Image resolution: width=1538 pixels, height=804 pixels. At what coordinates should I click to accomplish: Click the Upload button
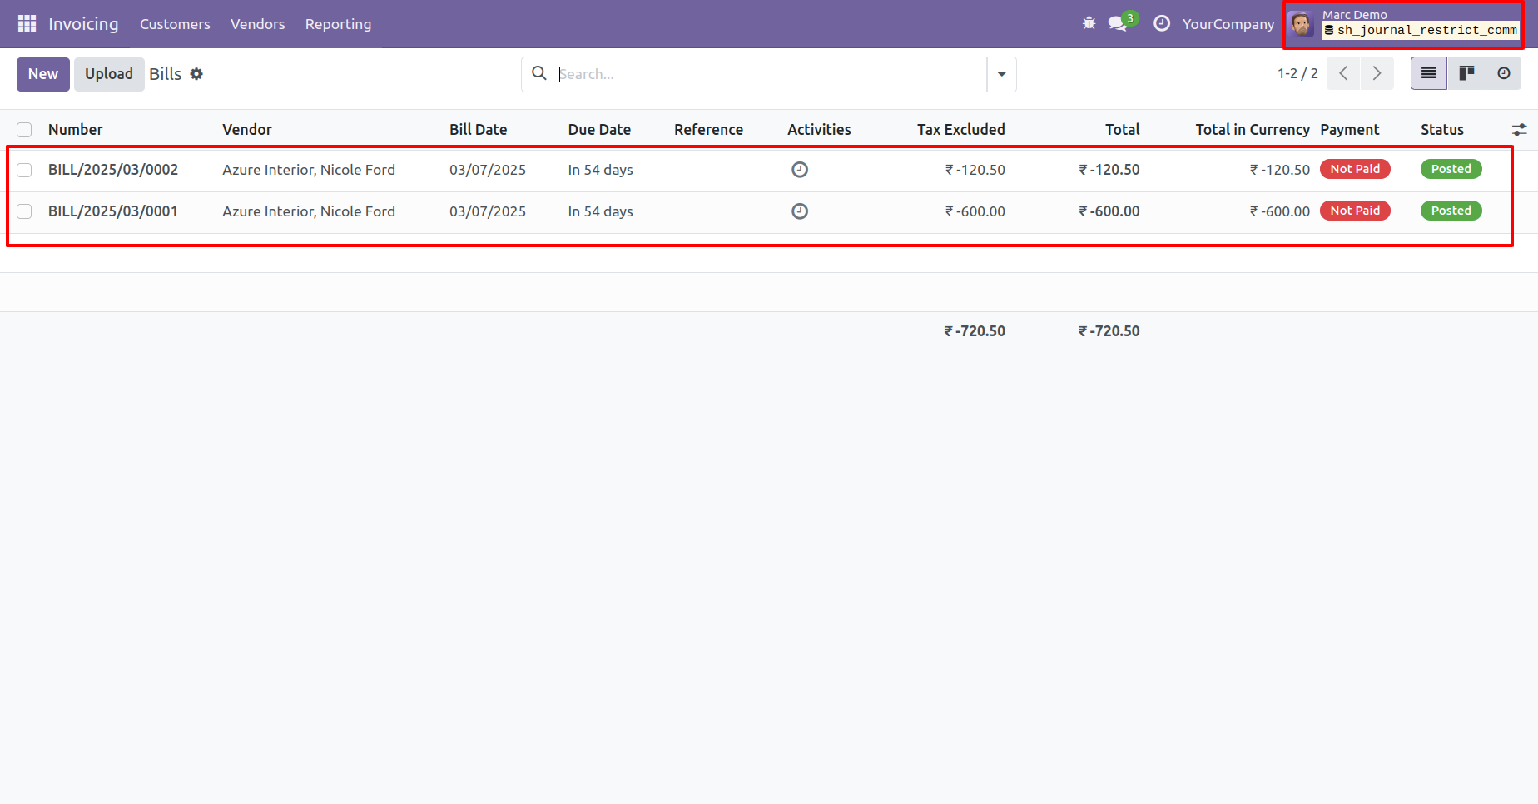tap(109, 74)
